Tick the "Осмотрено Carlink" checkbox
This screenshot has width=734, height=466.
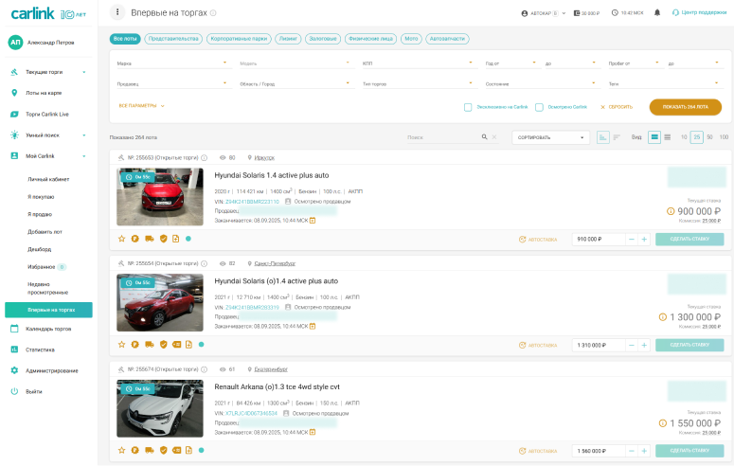539,107
